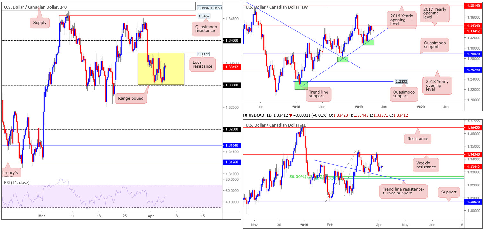Click the red 1.33412 price tag on the 240 chart
The height and width of the screenshot is (230, 484).
[231, 67]
